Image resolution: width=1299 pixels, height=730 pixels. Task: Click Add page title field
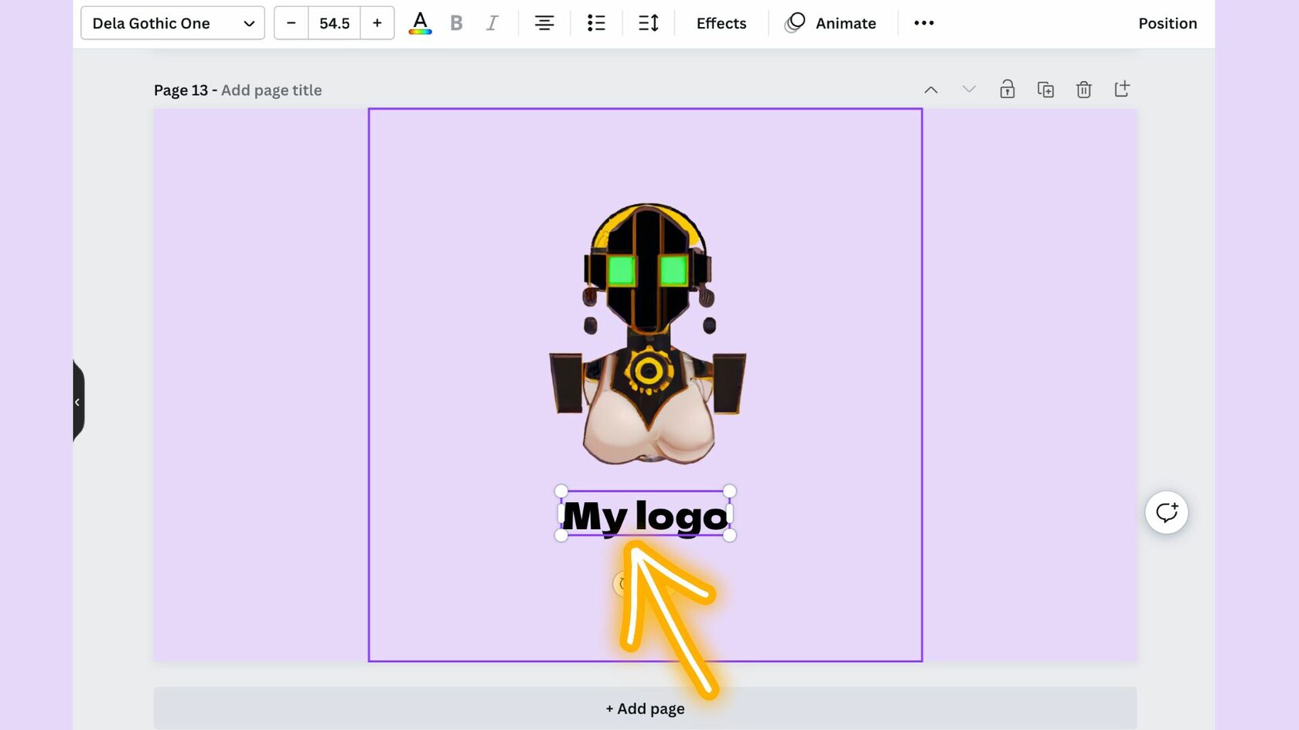271,90
